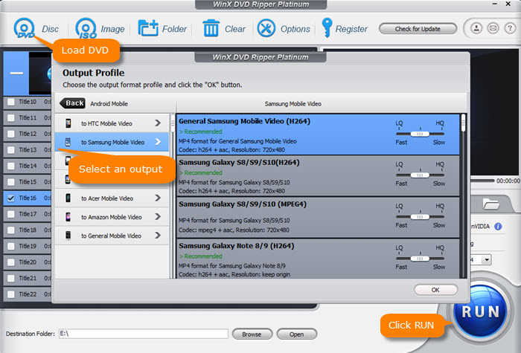Screen dimensions: 521x353
Task: Choose General Samsung Mobile Video (H264) profile
Action: (318, 135)
